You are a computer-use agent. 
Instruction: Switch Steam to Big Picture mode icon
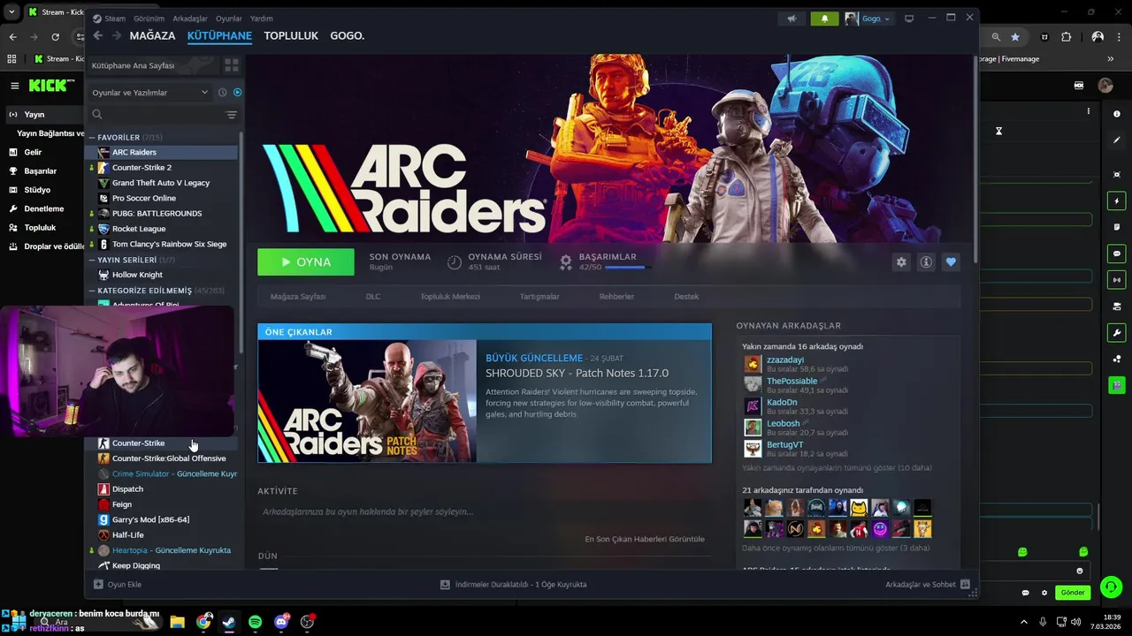click(908, 19)
